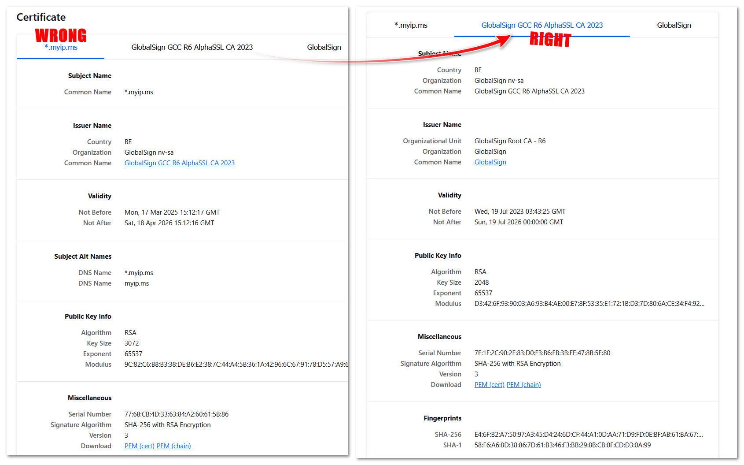Click the Fingerprints section heading
This screenshot has width=744, height=465.
[x=442, y=418]
